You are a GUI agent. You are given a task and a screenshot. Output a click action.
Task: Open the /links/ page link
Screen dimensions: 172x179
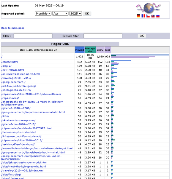pyautogui.click(x=5, y=116)
